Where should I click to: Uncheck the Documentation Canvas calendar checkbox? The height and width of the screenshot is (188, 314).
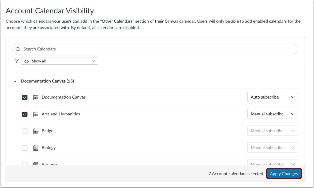[25, 97]
